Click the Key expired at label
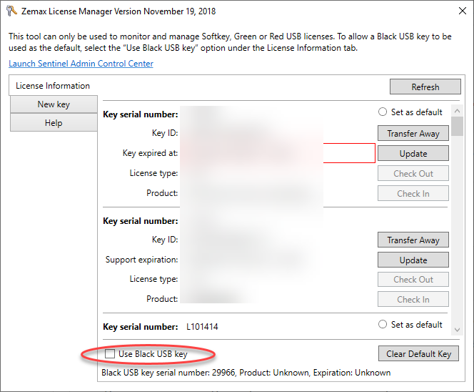This screenshot has width=474, height=392. [x=150, y=153]
